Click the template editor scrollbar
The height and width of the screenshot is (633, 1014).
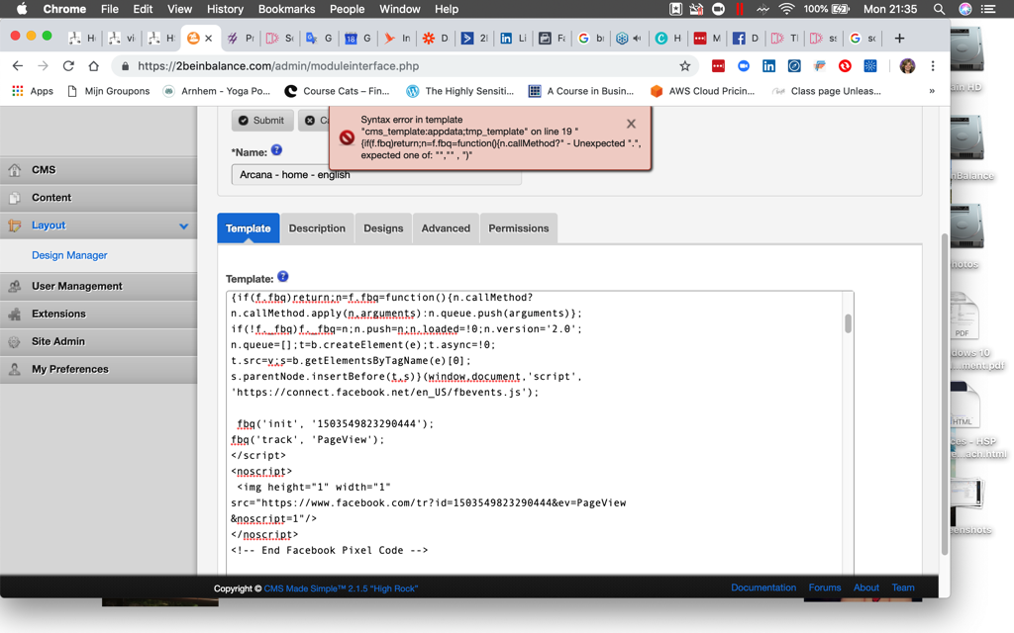[x=848, y=324]
